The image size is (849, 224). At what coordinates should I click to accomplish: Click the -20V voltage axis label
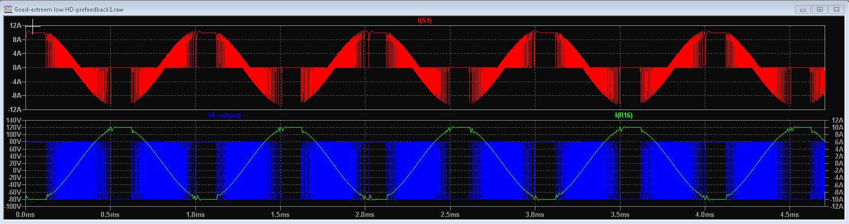[x=15, y=178]
